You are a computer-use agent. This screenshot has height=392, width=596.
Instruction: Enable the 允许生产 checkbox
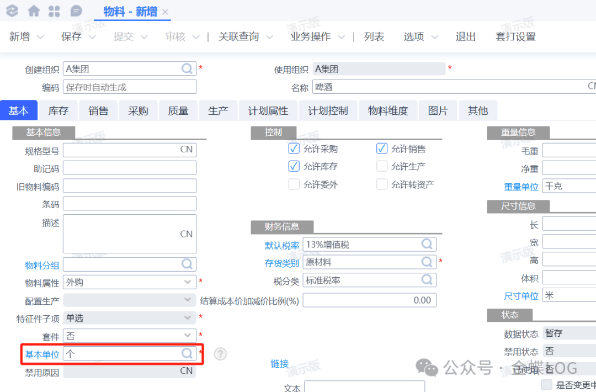(x=382, y=166)
